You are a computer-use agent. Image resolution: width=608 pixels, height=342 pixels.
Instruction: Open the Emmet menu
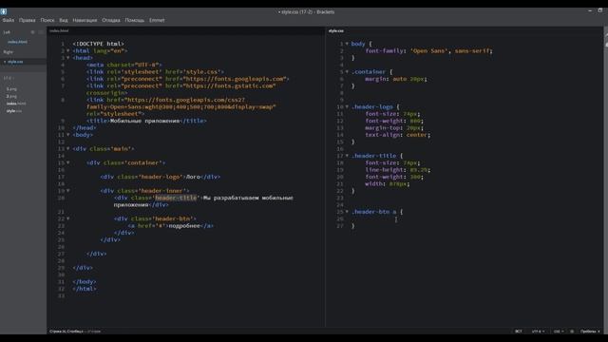coord(157,20)
